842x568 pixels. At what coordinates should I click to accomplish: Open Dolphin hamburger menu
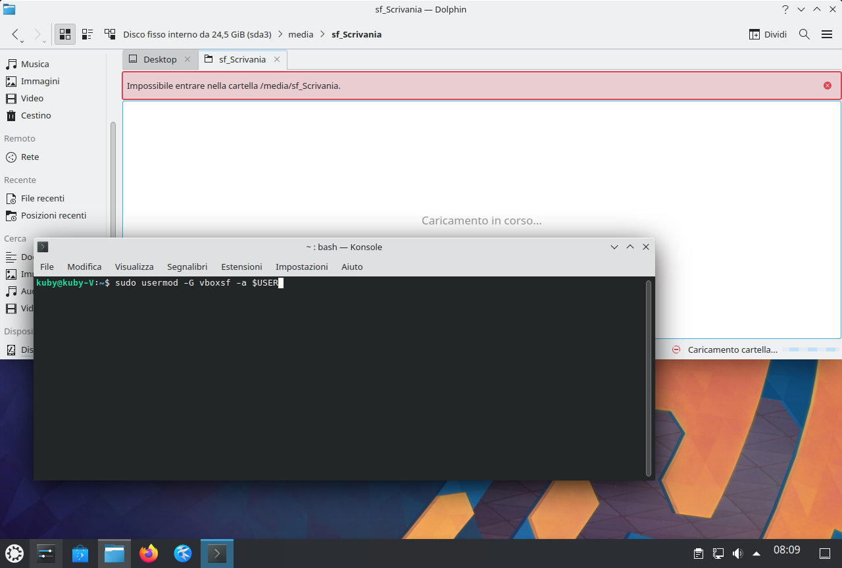pos(827,34)
